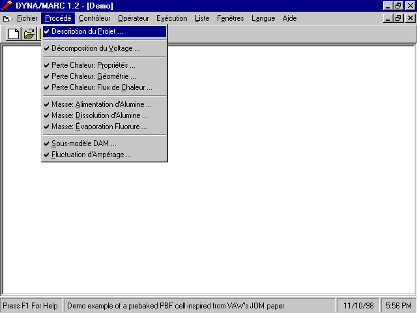Select Description du Projet menu entry
Image resolution: width=417 pixels, height=313 pixels.
pos(104,32)
